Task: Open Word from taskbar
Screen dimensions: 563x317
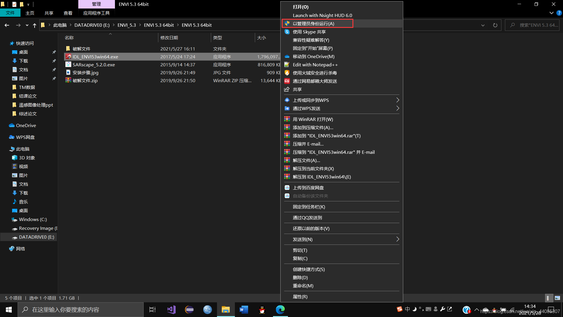Action: point(244,310)
